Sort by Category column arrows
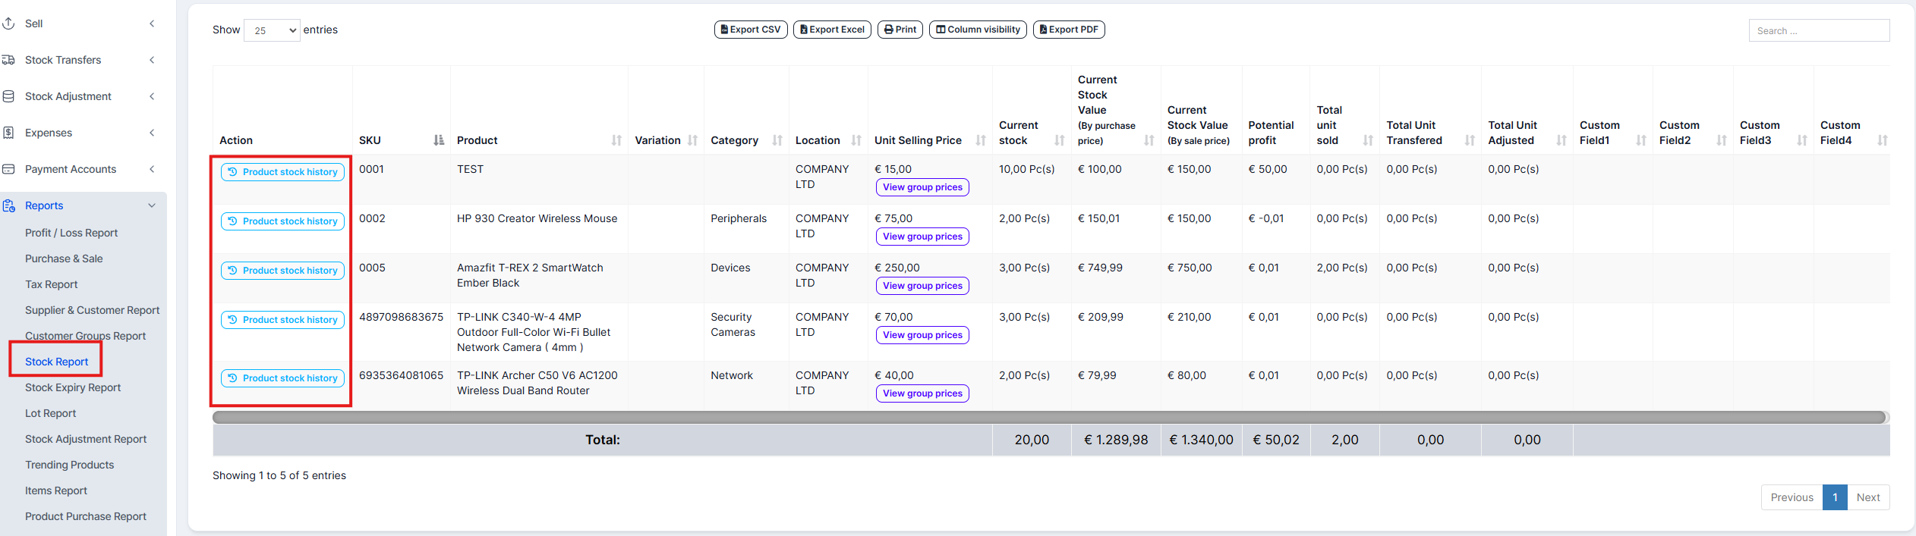 (x=777, y=140)
